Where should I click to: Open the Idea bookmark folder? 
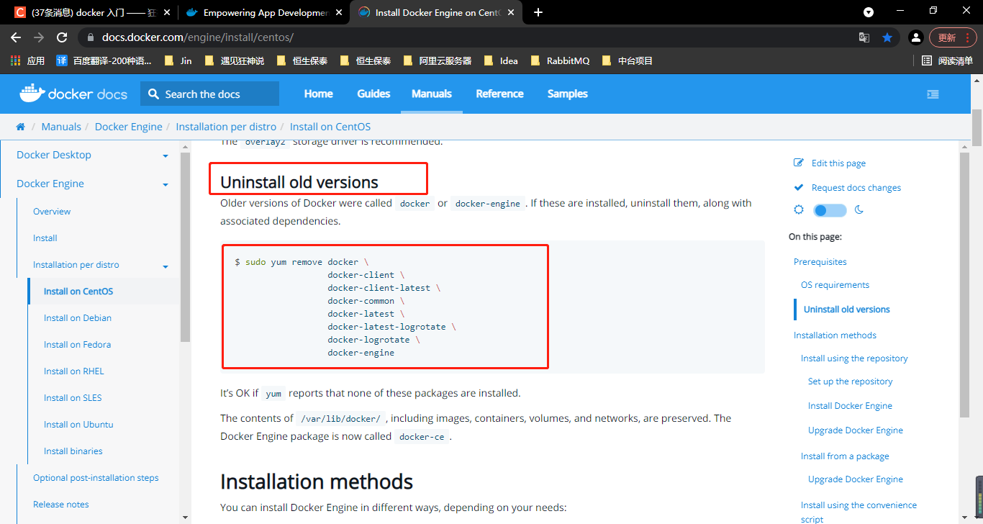point(501,61)
